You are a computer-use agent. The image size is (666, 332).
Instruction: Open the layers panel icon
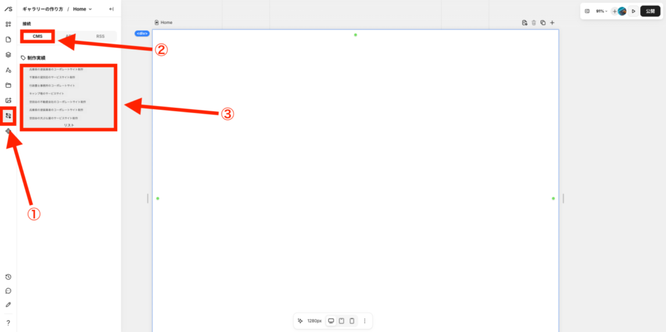click(x=8, y=55)
